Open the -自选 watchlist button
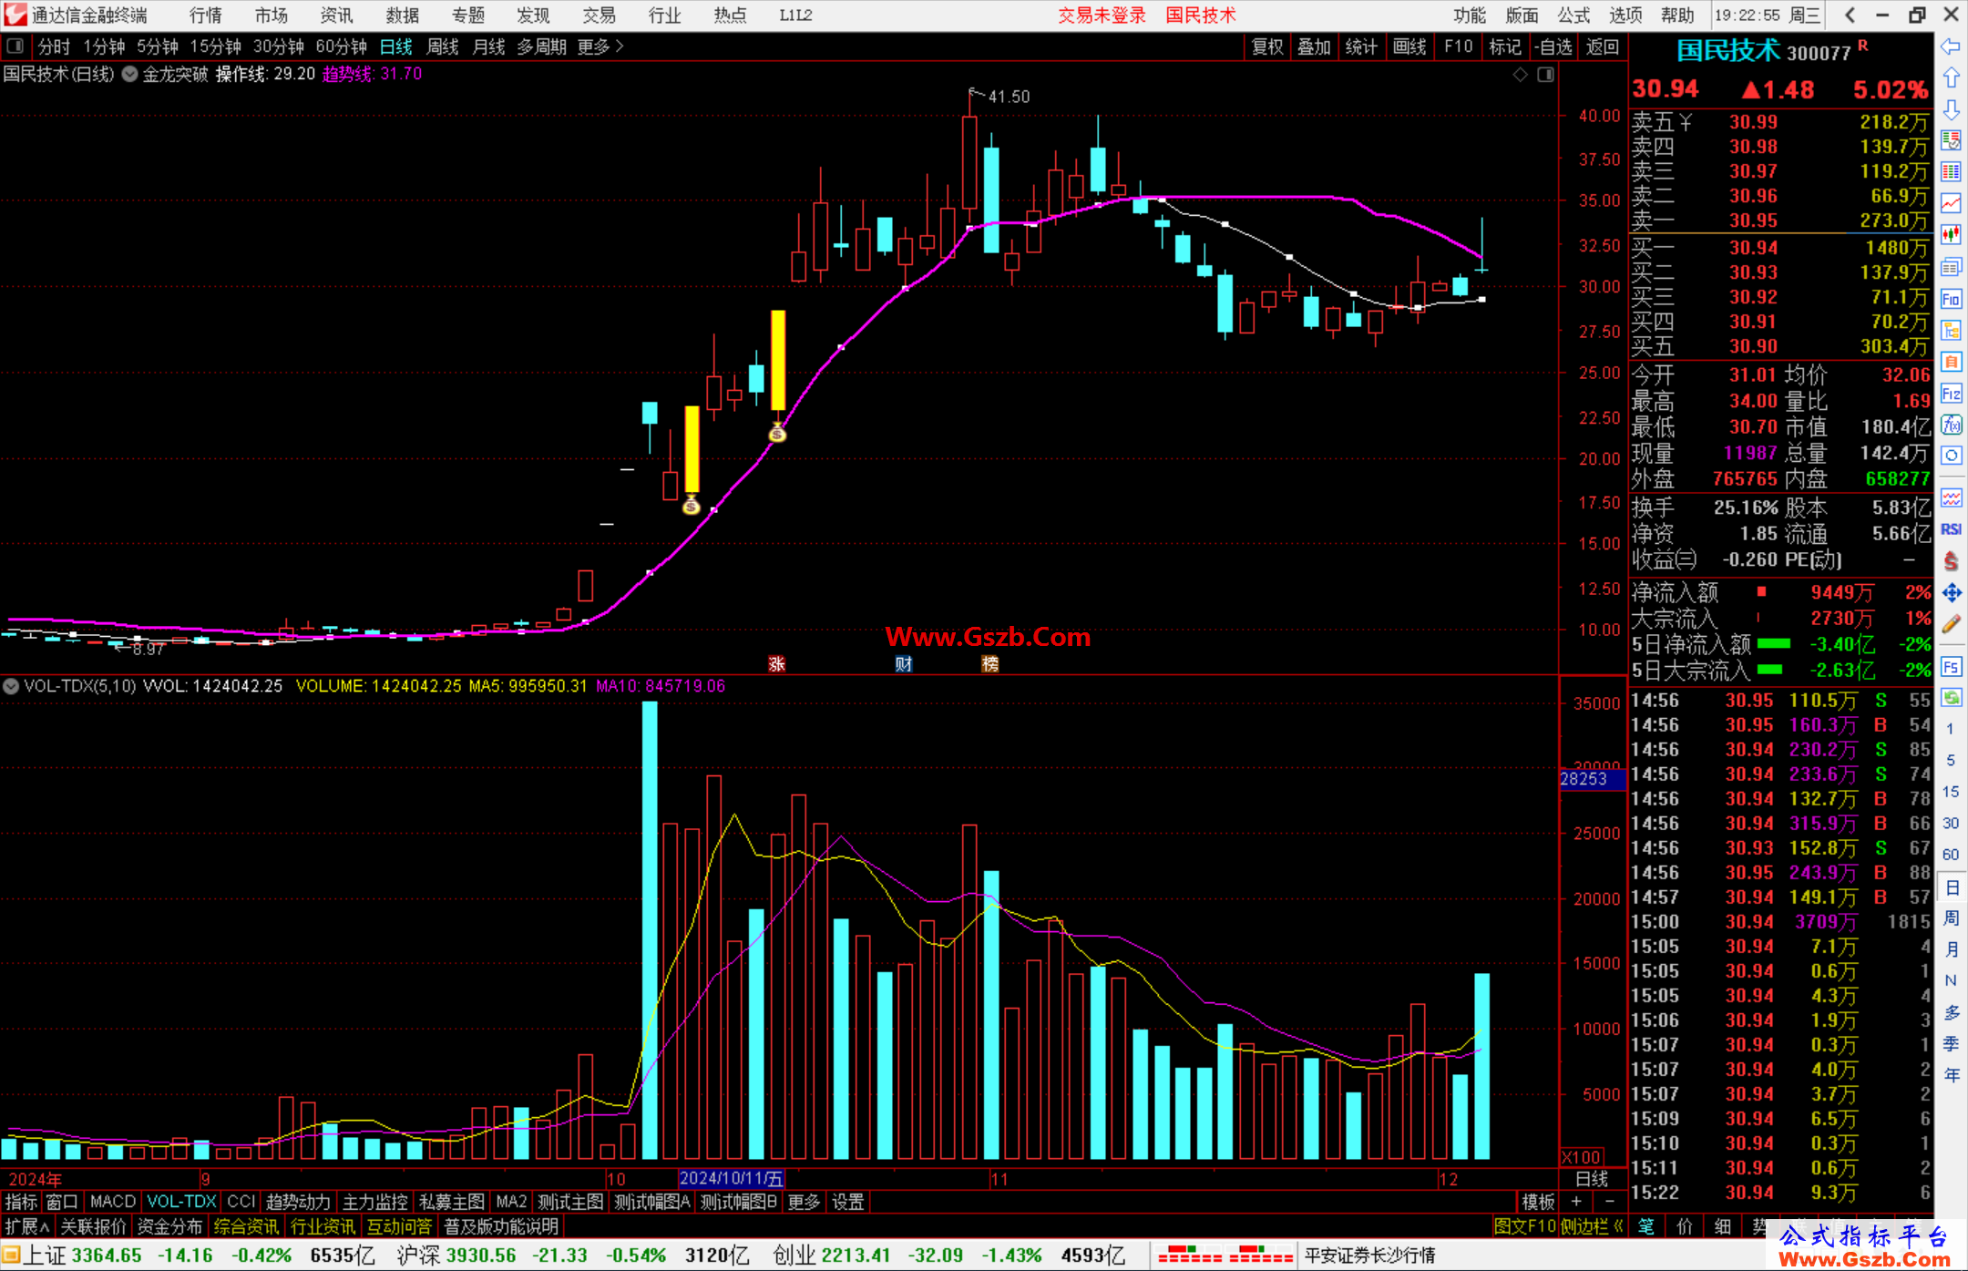This screenshot has width=1968, height=1271. tap(1553, 46)
